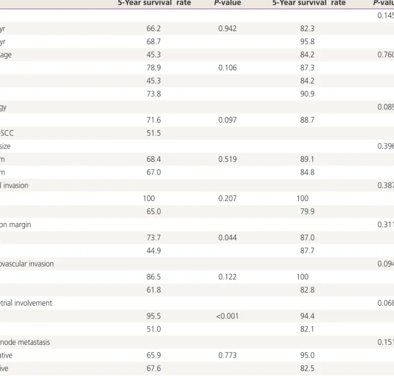Select the 68.4 cell
The height and width of the screenshot is (376, 394).
click(153, 159)
